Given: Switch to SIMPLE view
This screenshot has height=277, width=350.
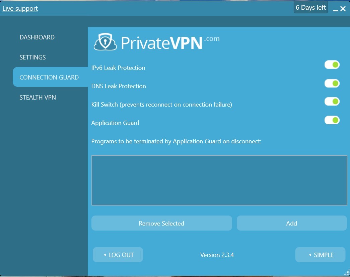Looking at the screenshot, I should tap(320, 255).
